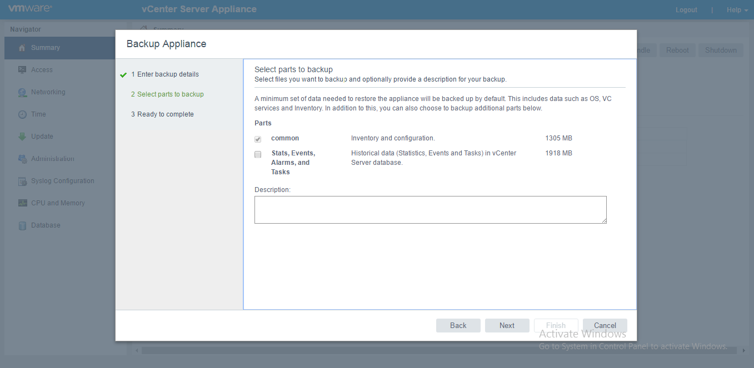Click inside the Description text box
Image resolution: width=754 pixels, height=368 pixels.
coord(430,210)
